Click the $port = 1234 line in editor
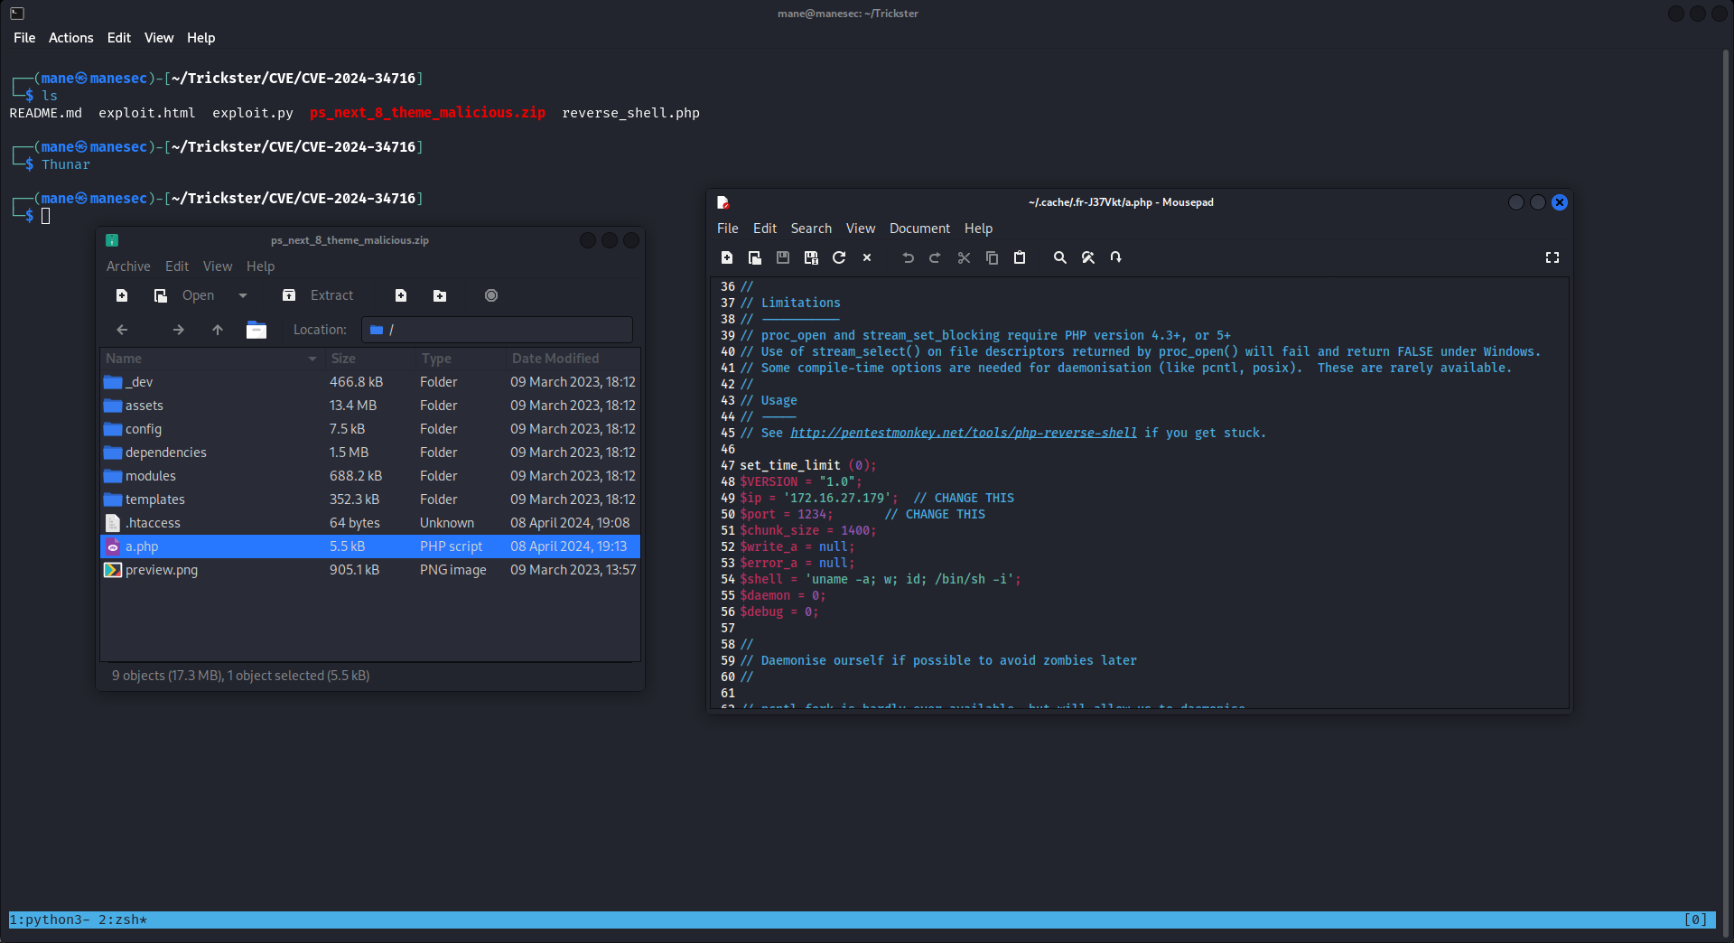 (862, 514)
